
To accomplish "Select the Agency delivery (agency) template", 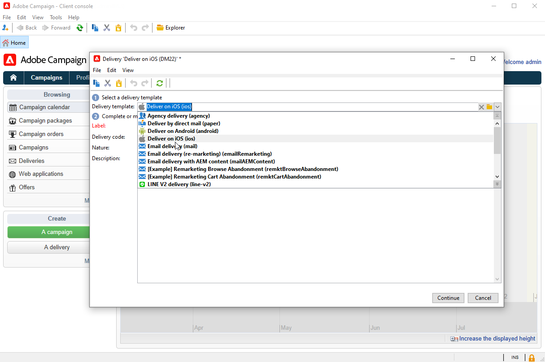I will click(315, 116).
